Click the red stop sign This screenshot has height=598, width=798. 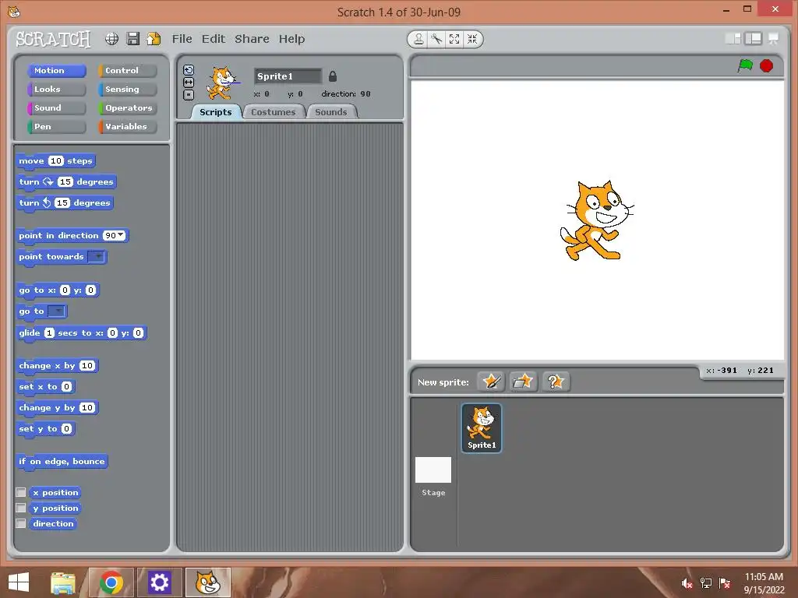(x=767, y=65)
